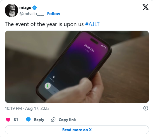Click the X logo in the top corner
This screenshot has width=153, height=137.
(x=145, y=7)
